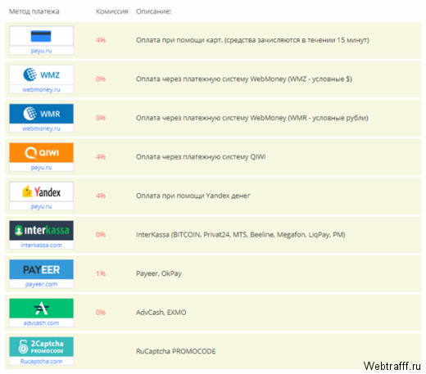The width and height of the screenshot is (426, 374).
Task: Click the 'Payeer, OkPay' description
Action: tap(159, 273)
